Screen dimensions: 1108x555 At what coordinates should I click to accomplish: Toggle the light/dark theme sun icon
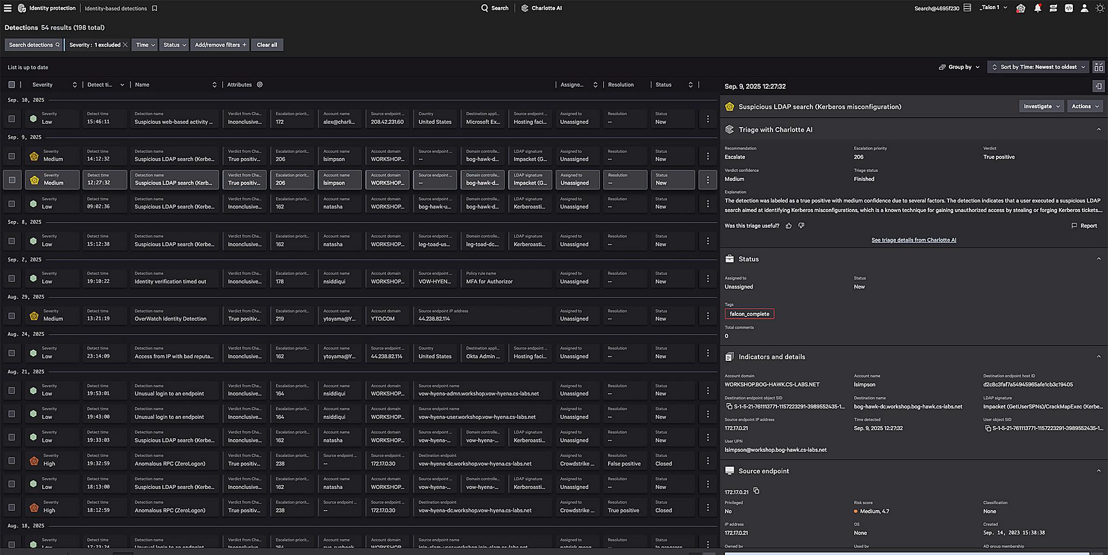[x=1099, y=8]
